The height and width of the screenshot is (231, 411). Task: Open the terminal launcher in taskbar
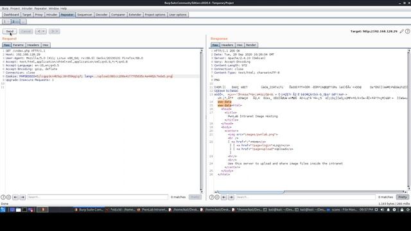pyautogui.click(x=24, y=210)
